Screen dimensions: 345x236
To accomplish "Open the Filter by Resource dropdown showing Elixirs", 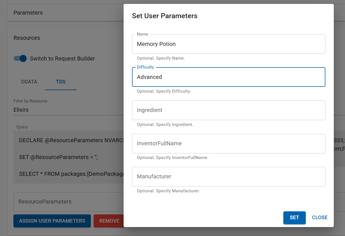I will click(x=67, y=110).
